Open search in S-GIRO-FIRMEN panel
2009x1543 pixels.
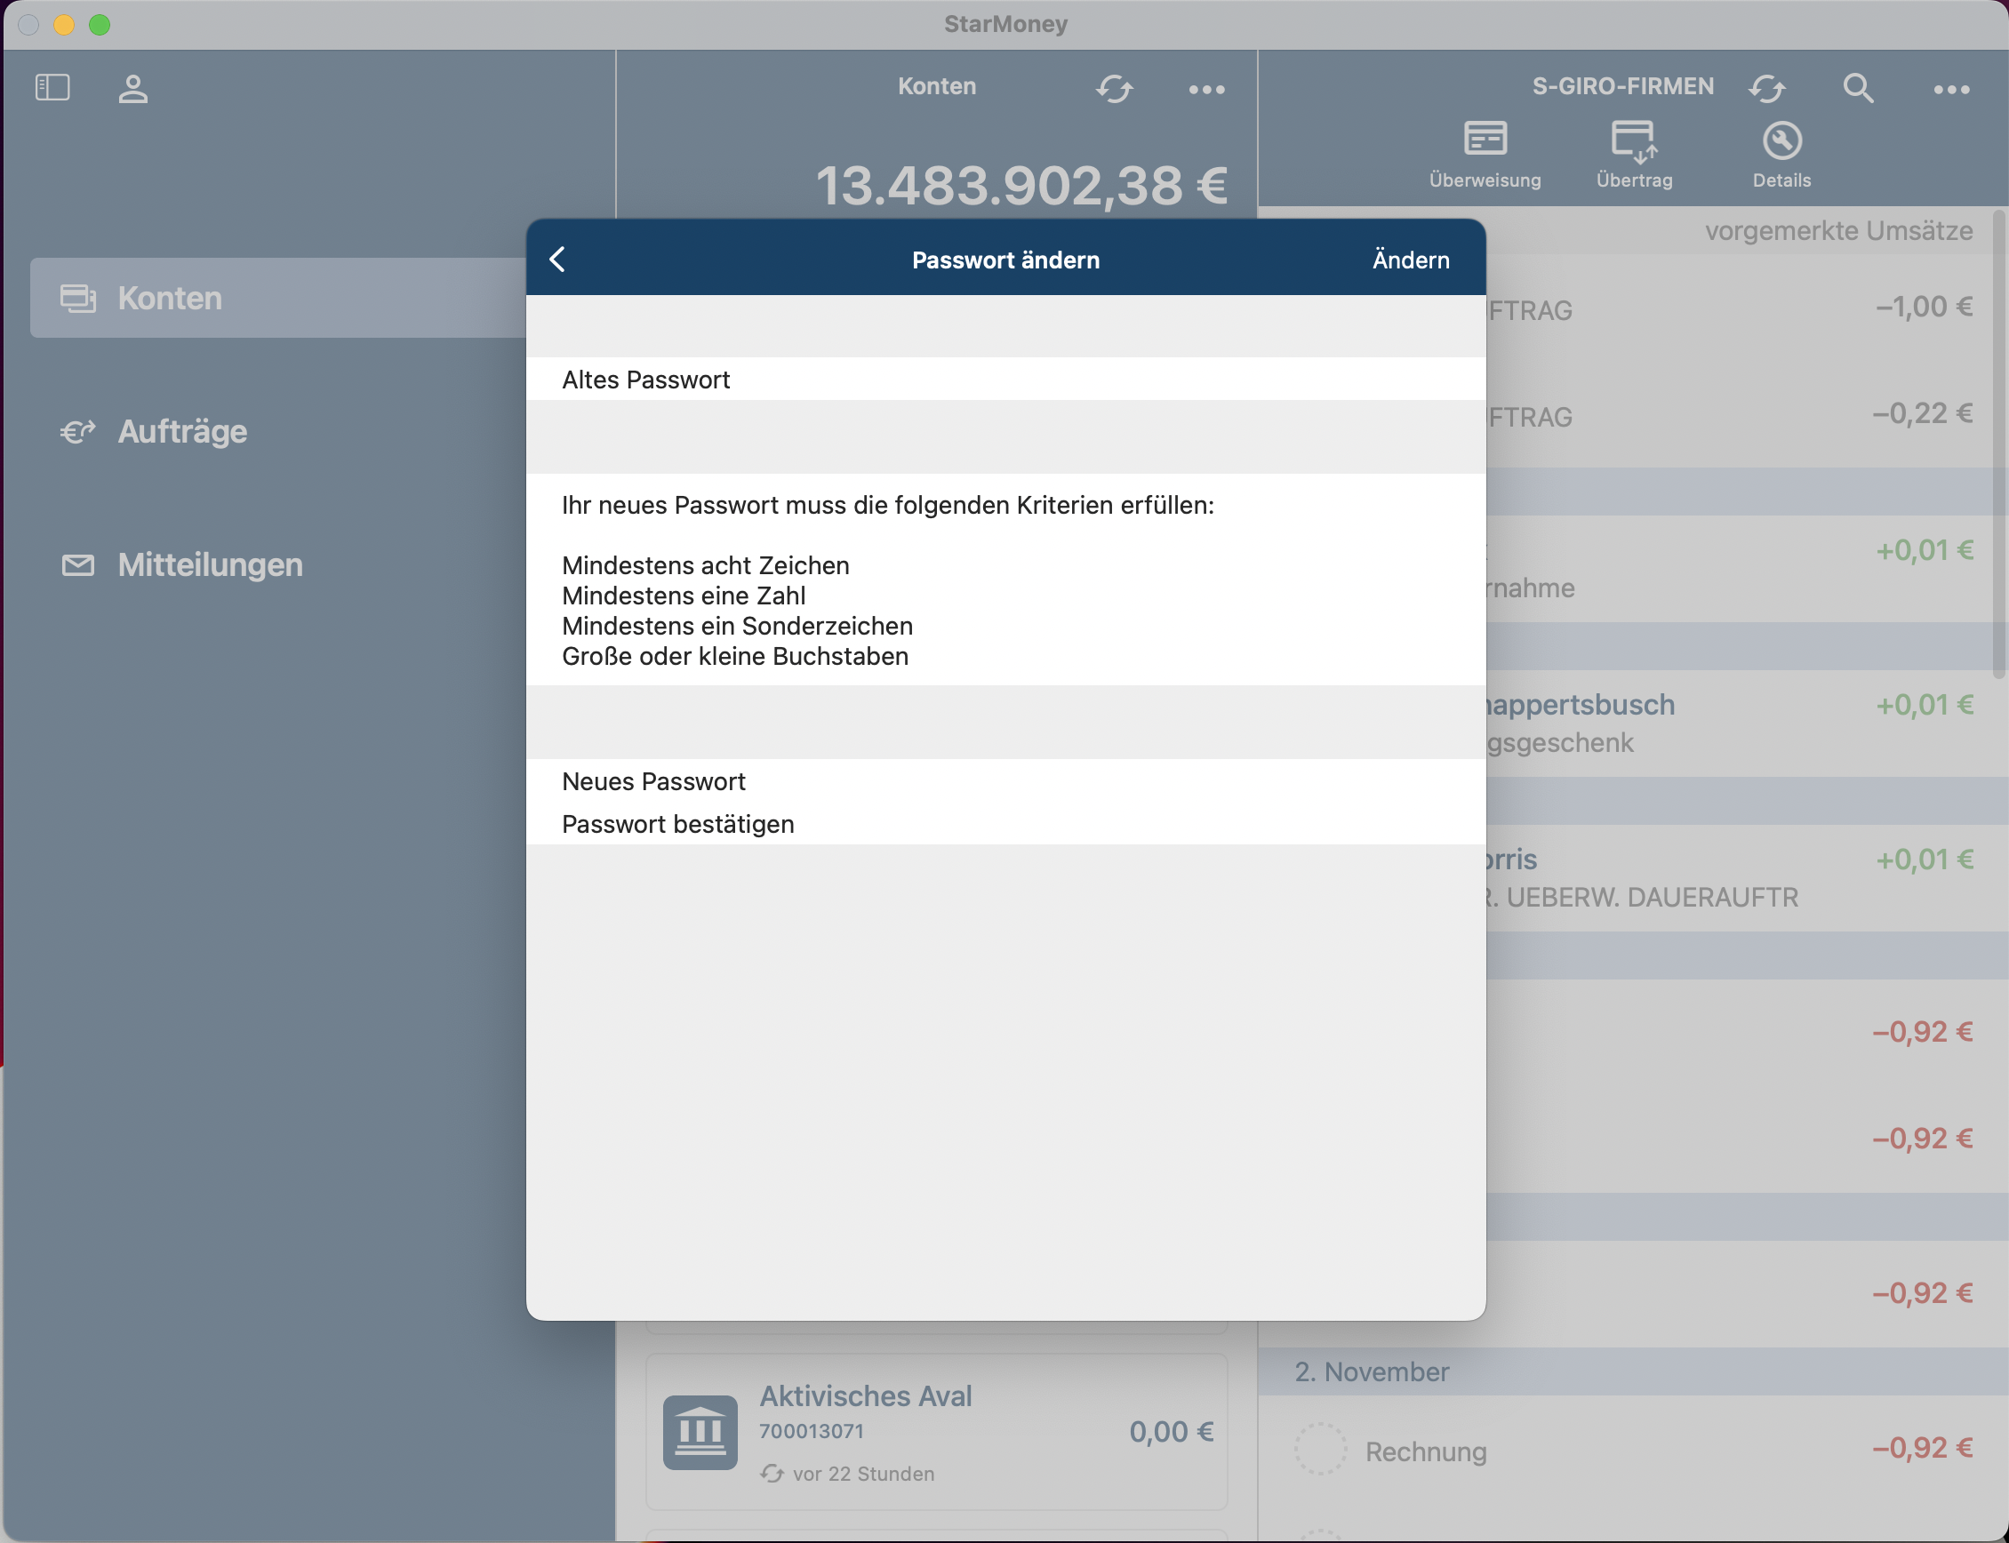point(1859,88)
